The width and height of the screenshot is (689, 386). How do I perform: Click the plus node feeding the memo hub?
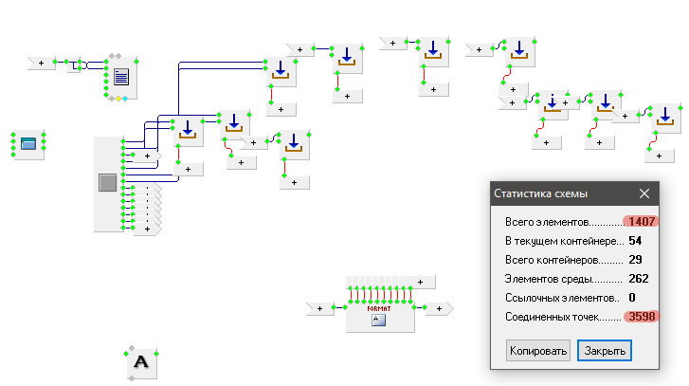point(40,64)
